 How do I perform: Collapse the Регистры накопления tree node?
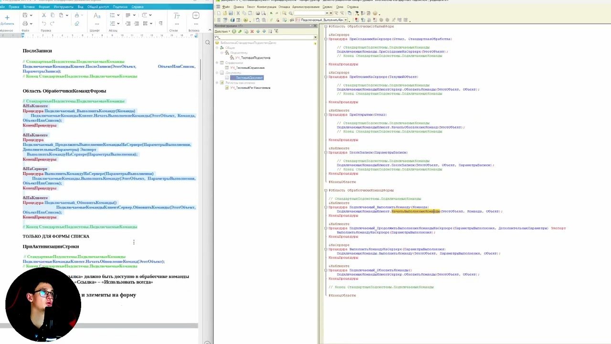pos(217,83)
